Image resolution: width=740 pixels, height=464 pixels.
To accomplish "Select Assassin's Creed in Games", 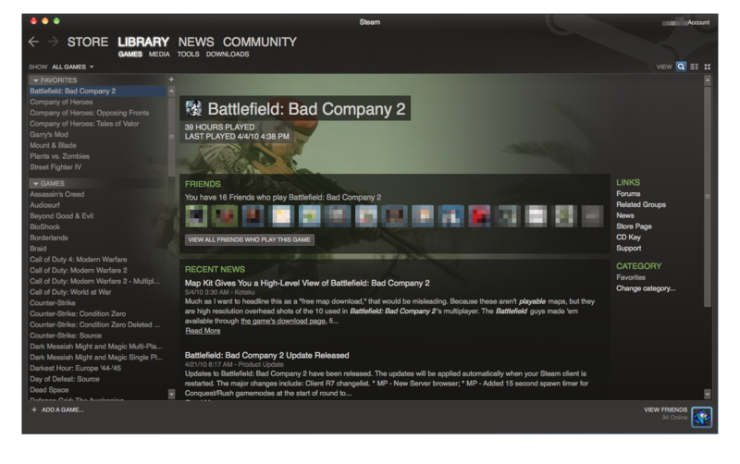I will click(x=98, y=194).
